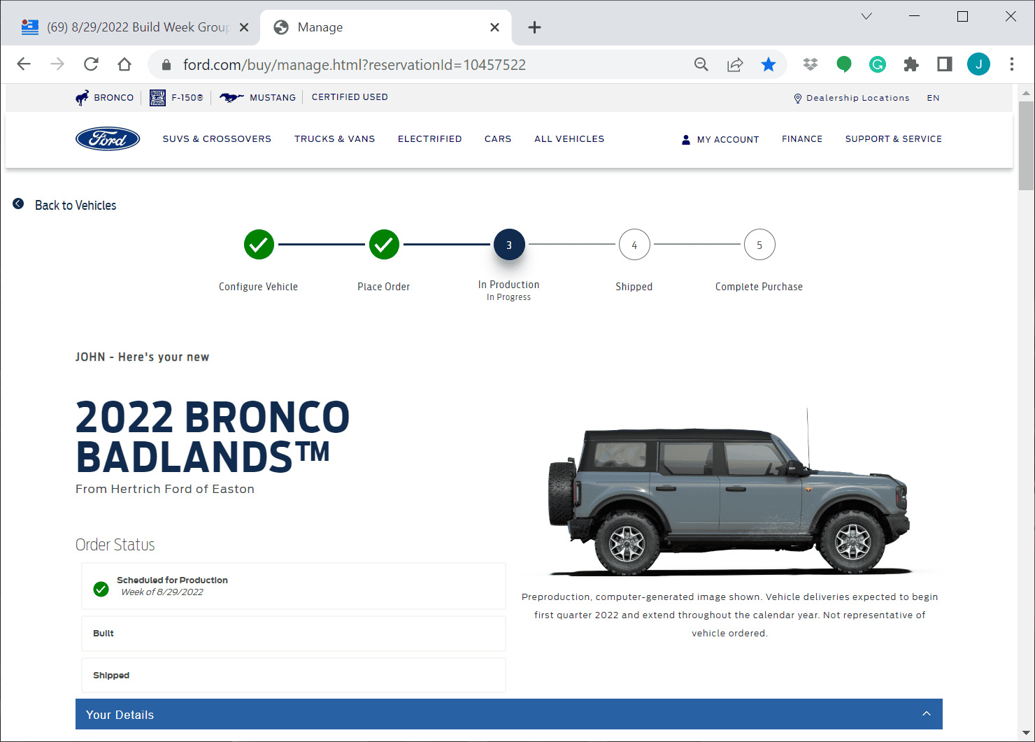Open the Dropbox extension
The width and height of the screenshot is (1035, 742).
pos(811,65)
